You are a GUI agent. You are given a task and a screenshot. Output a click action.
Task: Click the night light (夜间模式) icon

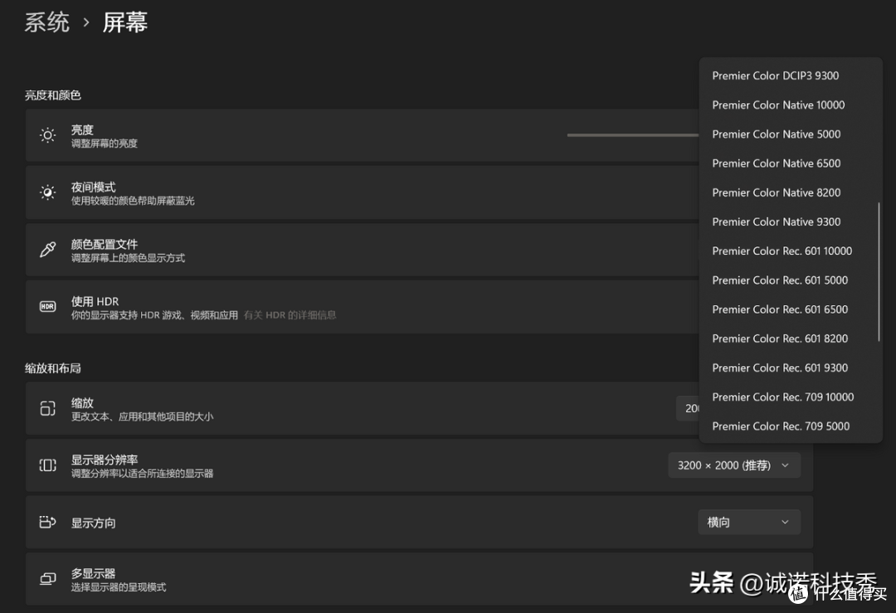pos(47,192)
